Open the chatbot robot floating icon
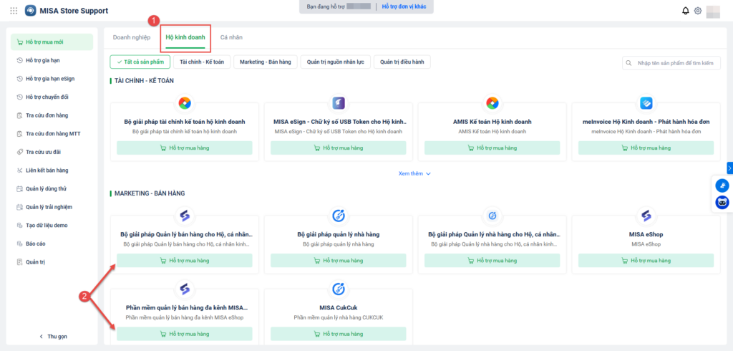Screen dimensions: 733x351 722,203
